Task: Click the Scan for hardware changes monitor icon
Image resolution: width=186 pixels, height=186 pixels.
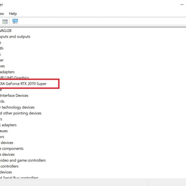Action: point(15,21)
